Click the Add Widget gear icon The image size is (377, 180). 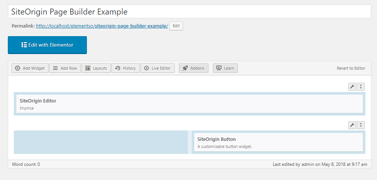pos(17,68)
